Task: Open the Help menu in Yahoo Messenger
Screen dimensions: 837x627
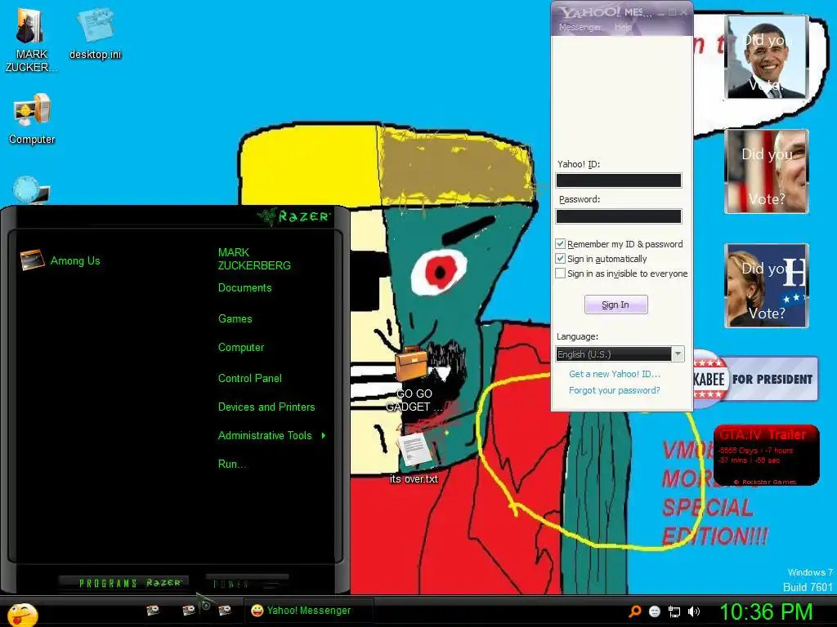Action: (623, 27)
